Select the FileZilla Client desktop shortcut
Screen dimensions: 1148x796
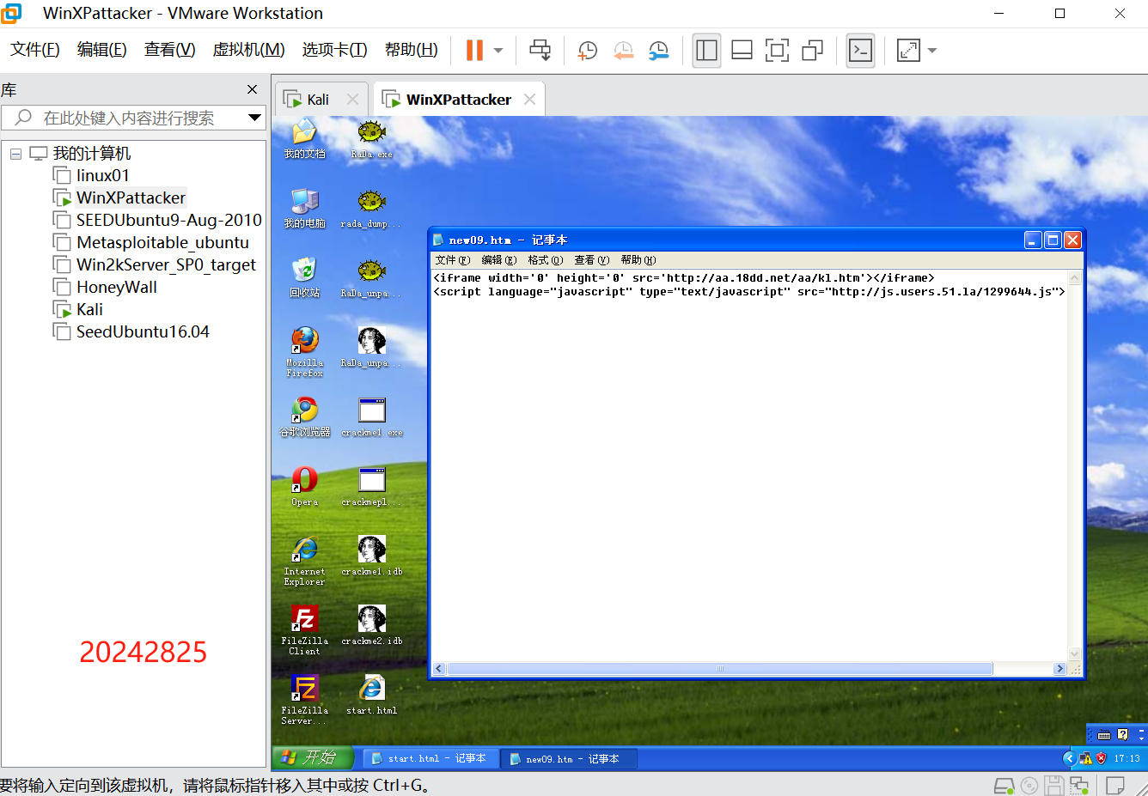[305, 630]
